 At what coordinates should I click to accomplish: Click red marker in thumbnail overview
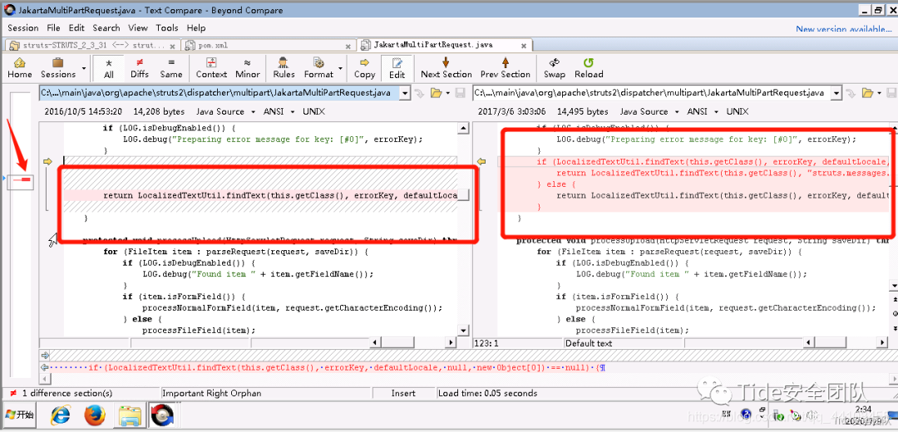(25, 179)
